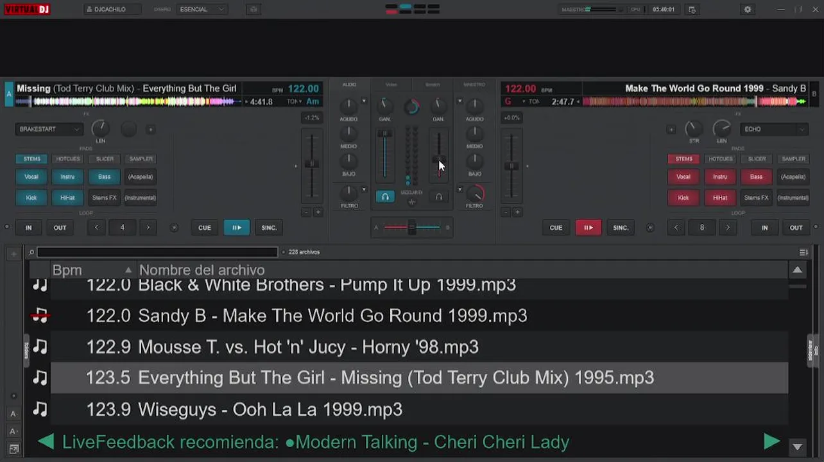
Task: Select the STEMS pad tab on deck B
Action: tap(683, 158)
